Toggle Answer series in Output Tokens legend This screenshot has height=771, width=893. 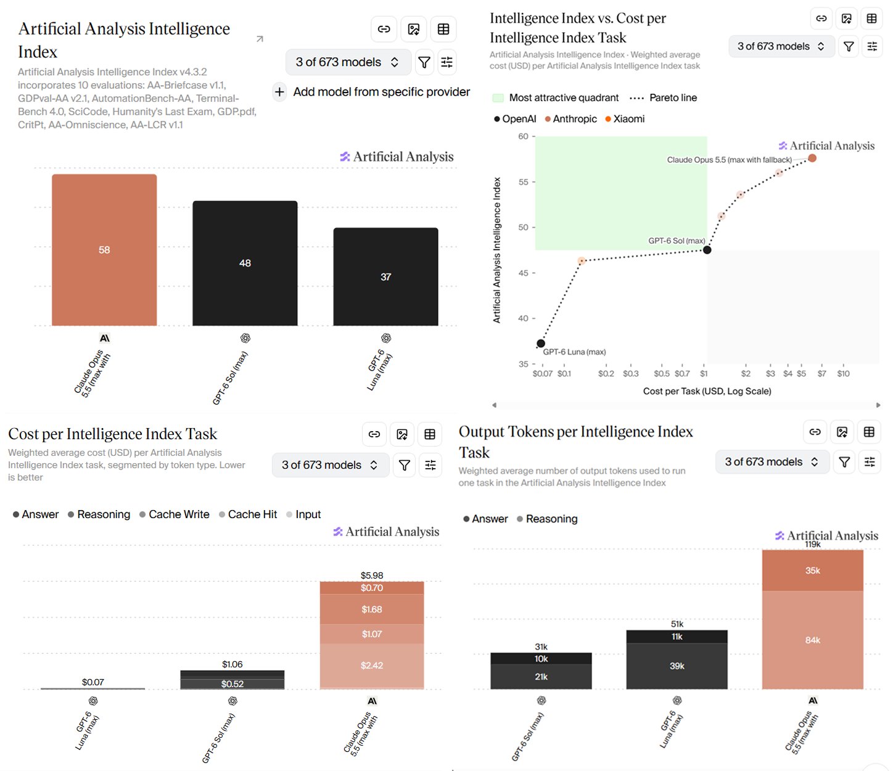tap(485, 519)
